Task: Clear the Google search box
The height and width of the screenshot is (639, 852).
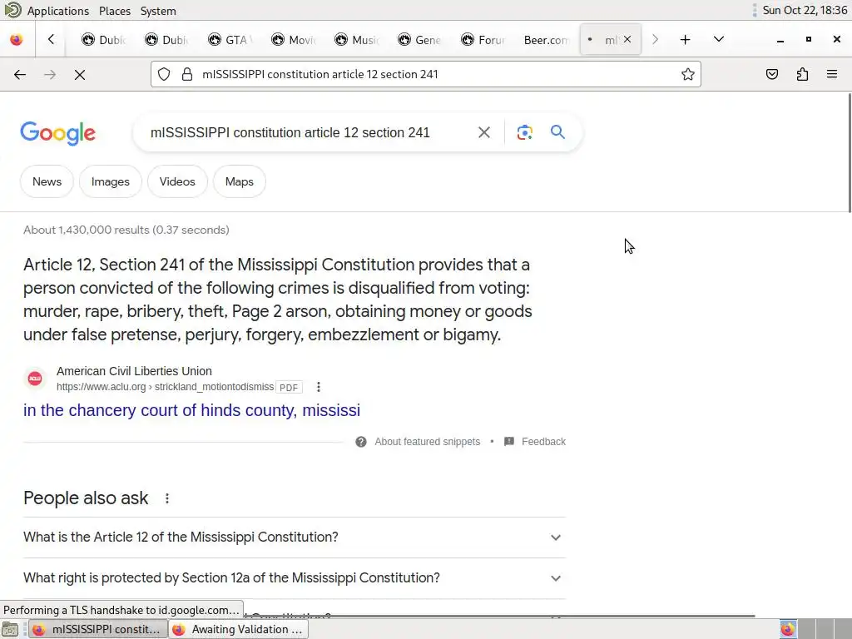Action: [x=483, y=132]
